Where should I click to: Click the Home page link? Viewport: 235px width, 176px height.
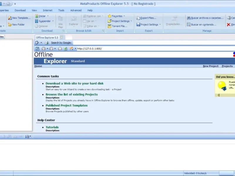coord(38,66)
